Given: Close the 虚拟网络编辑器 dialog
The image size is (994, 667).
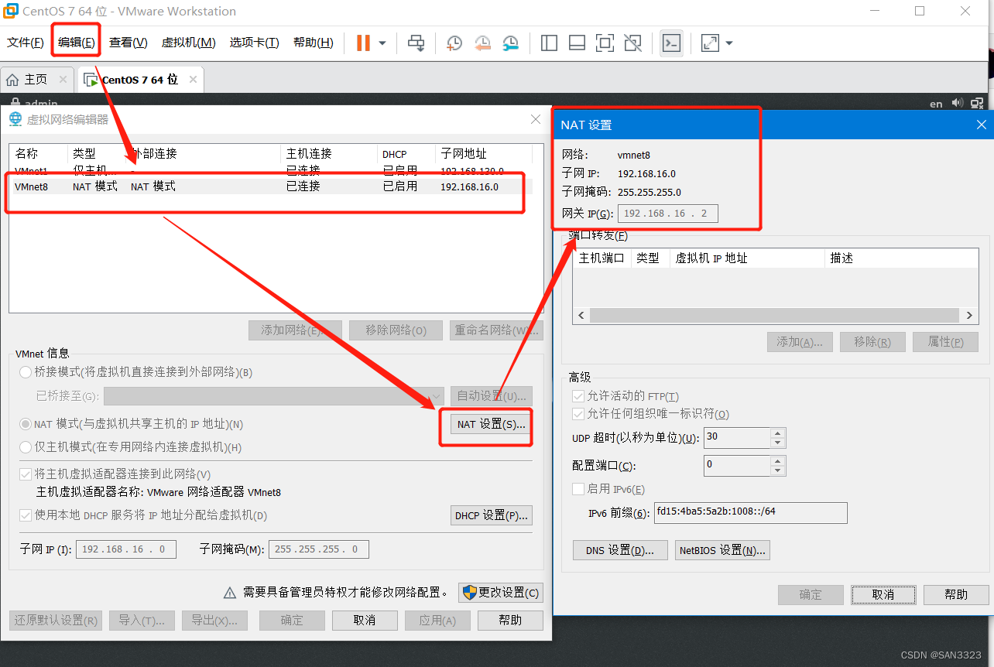Looking at the screenshot, I should pyautogui.click(x=536, y=119).
